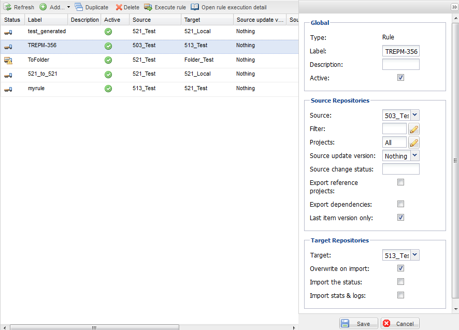Click the Source change status field
Screen dimensions: 459x330
[x=400, y=169]
